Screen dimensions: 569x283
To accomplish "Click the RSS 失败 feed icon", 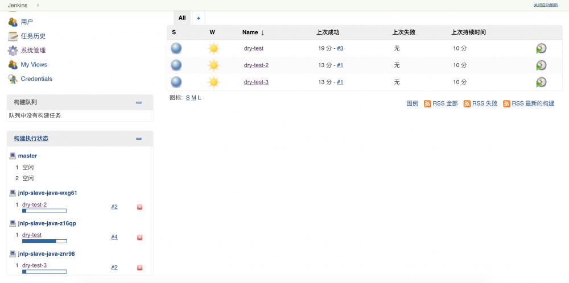I will tap(467, 103).
